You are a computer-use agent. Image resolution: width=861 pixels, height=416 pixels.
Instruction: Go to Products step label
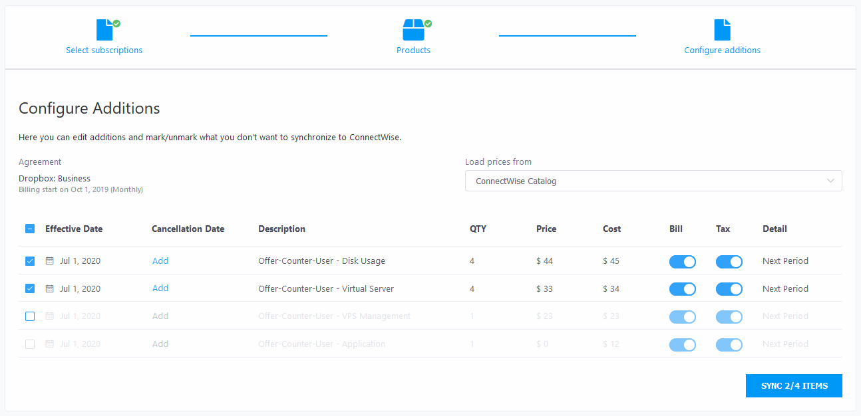click(413, 51)
